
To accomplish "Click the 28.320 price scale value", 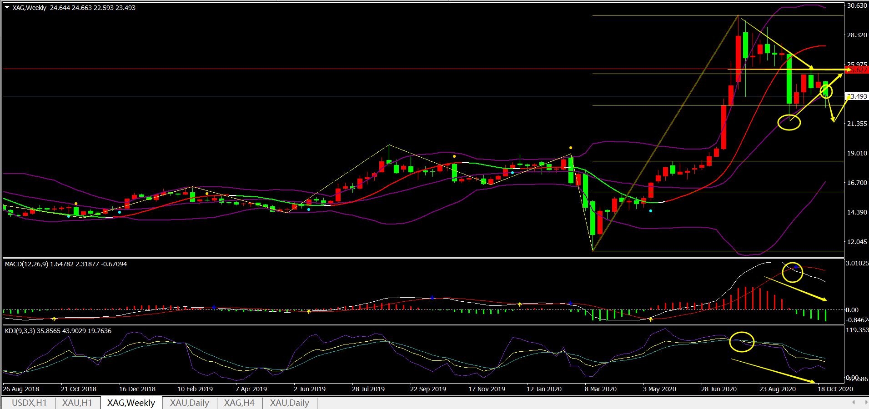I will 857,35.
